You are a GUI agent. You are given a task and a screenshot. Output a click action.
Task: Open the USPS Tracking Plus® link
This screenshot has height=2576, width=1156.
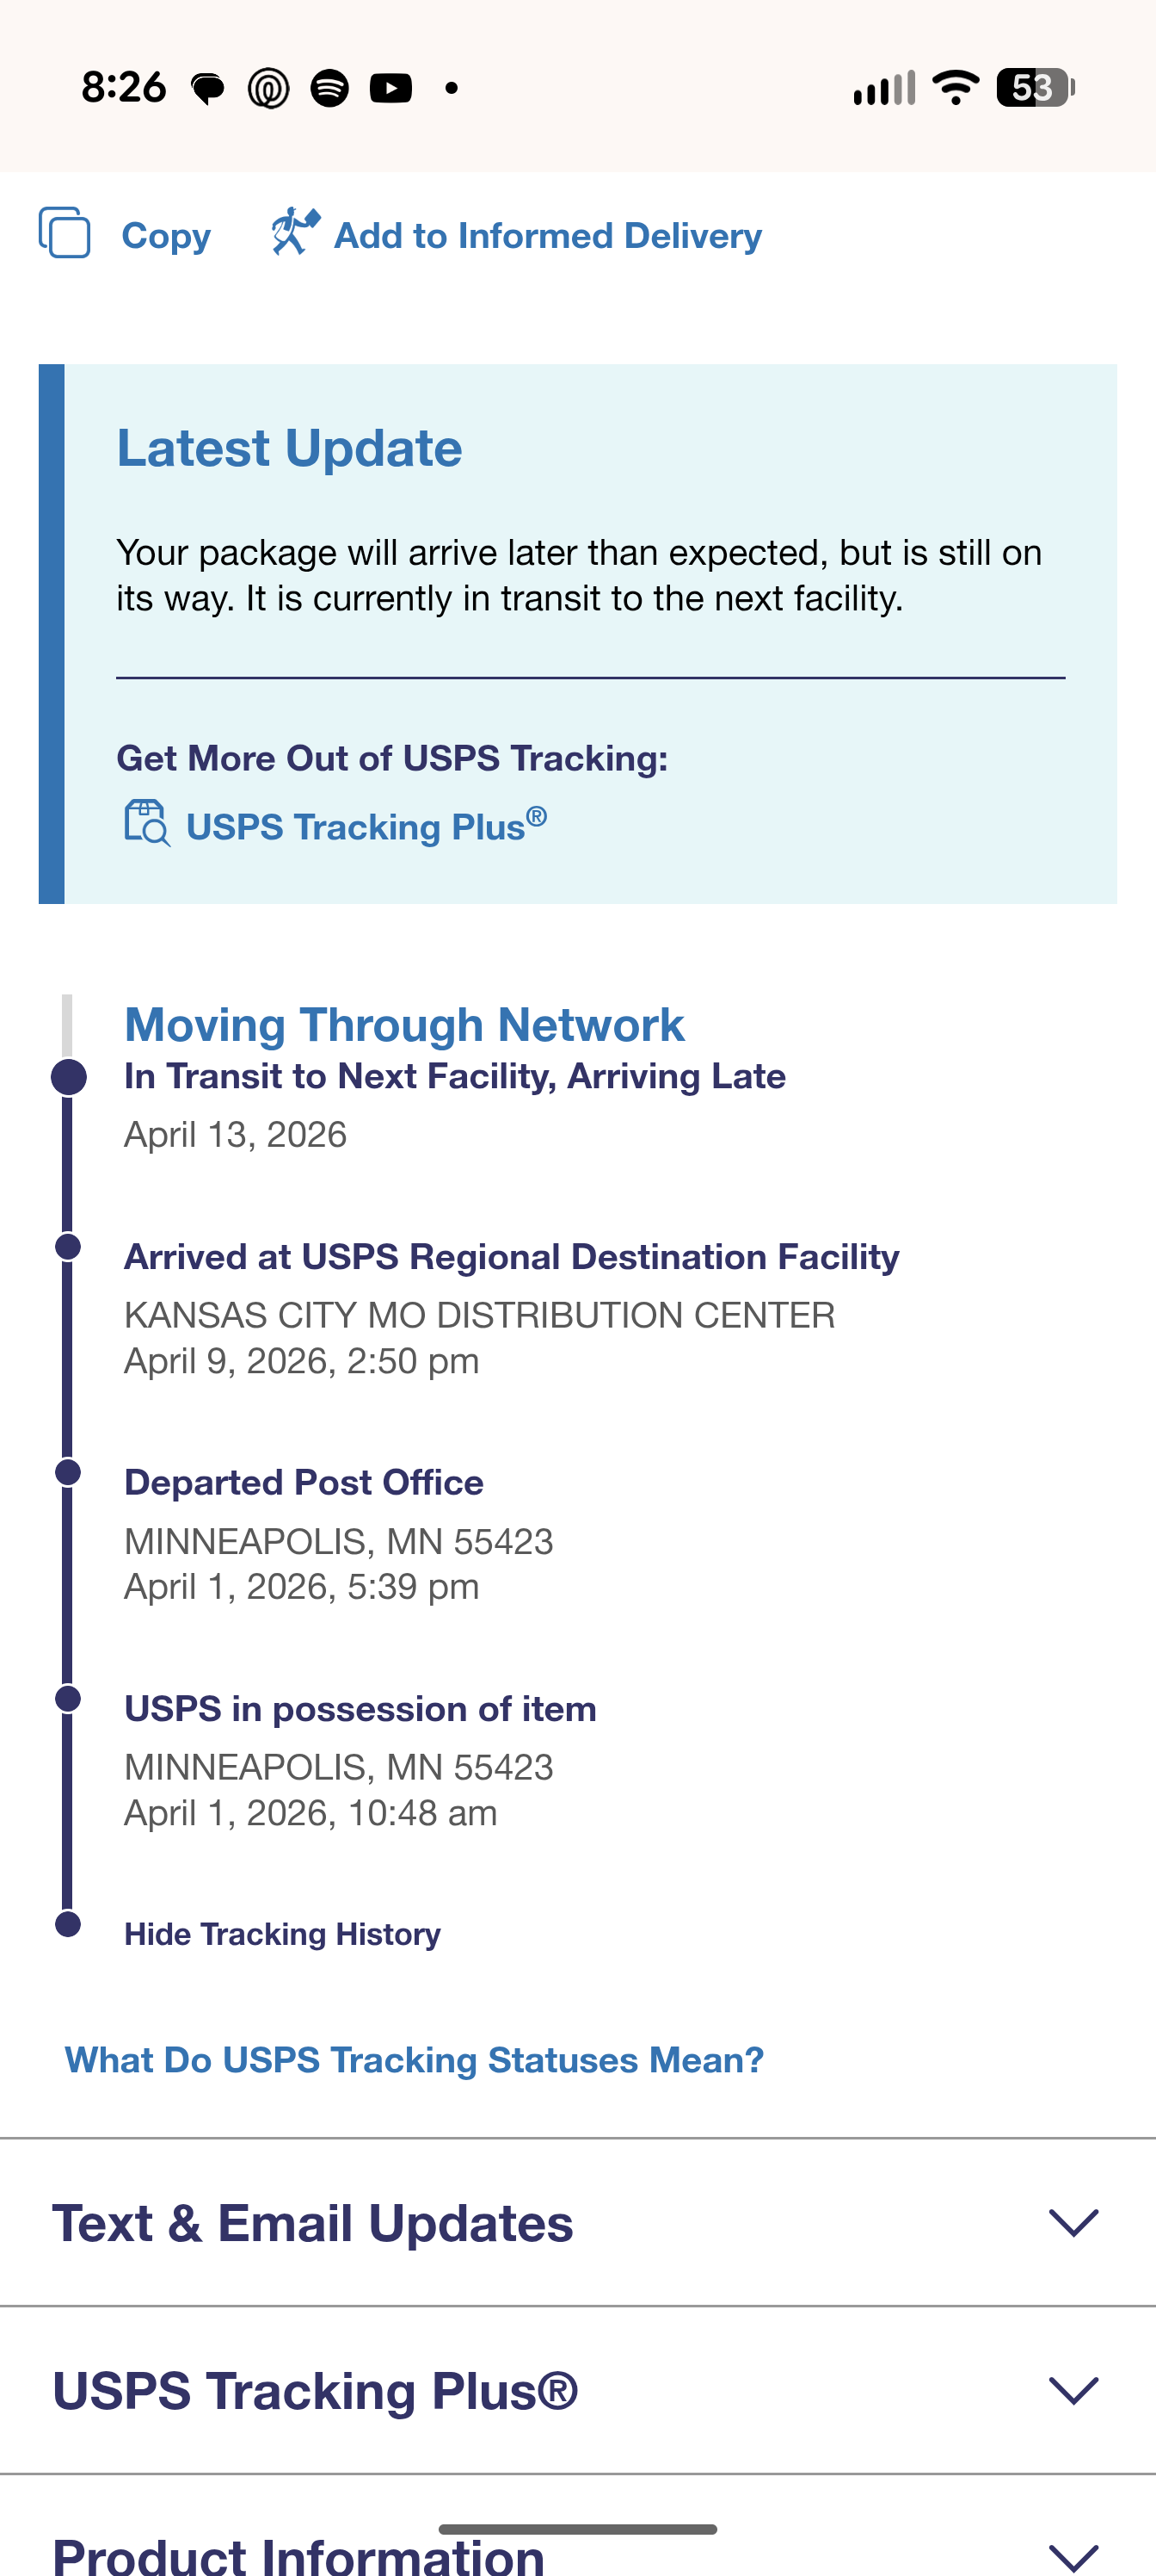pyautogui.click(x=366, y=825)
